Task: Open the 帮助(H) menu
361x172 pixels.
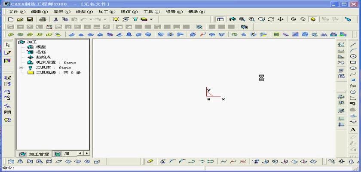Action: click(197, 12)
